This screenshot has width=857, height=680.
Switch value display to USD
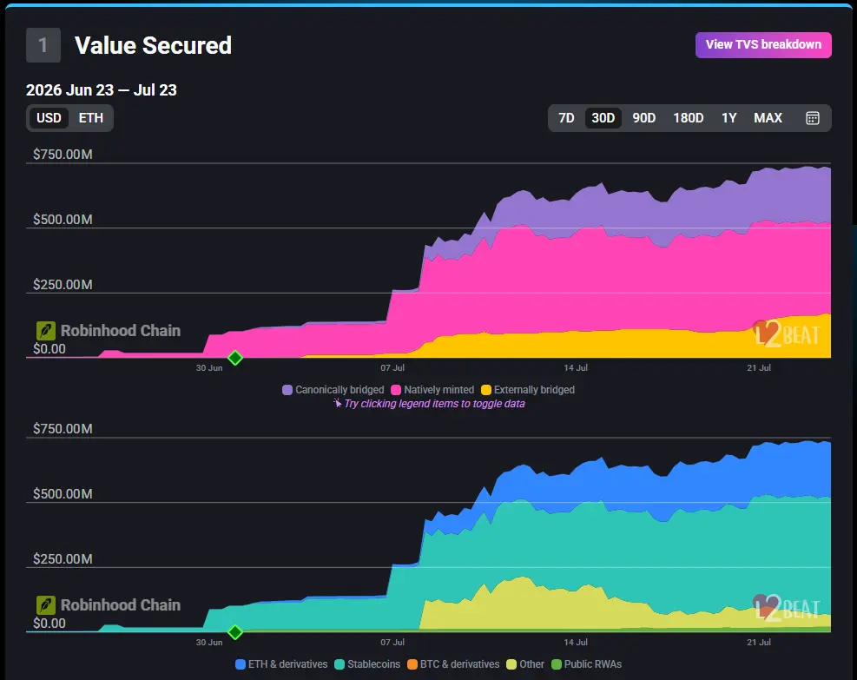[x=49, y=118]
